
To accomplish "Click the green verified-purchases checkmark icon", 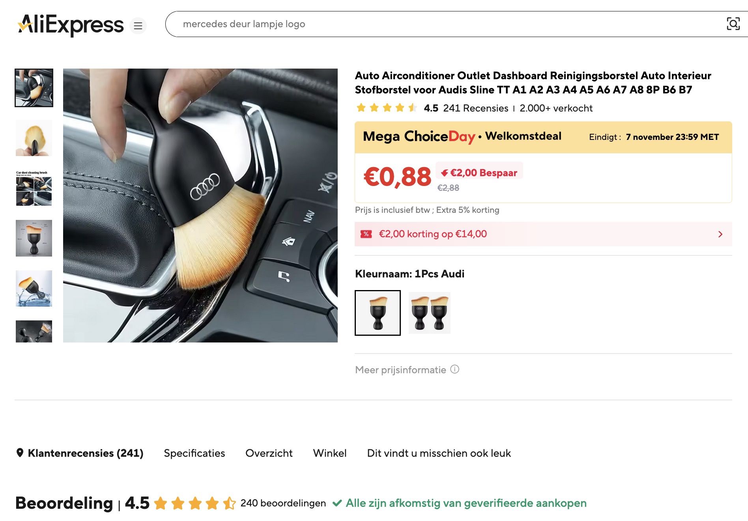I will [338, 503].
